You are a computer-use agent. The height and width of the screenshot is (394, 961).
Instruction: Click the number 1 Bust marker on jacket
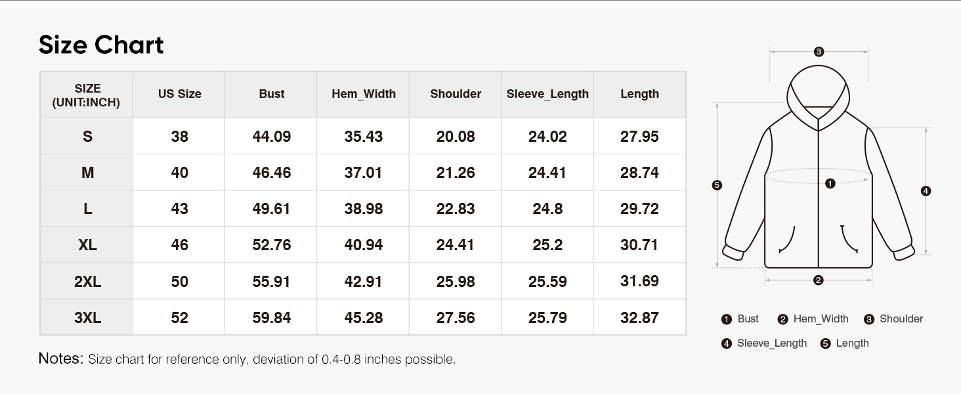coord(830,184)
